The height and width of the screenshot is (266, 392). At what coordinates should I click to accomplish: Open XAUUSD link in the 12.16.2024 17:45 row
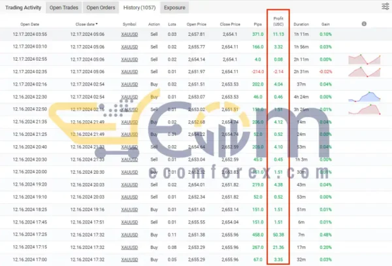(x=129, y=222)
